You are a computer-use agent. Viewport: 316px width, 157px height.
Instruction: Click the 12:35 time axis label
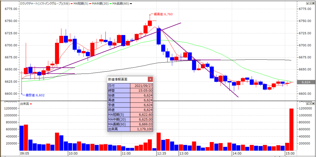pos(162,153)
